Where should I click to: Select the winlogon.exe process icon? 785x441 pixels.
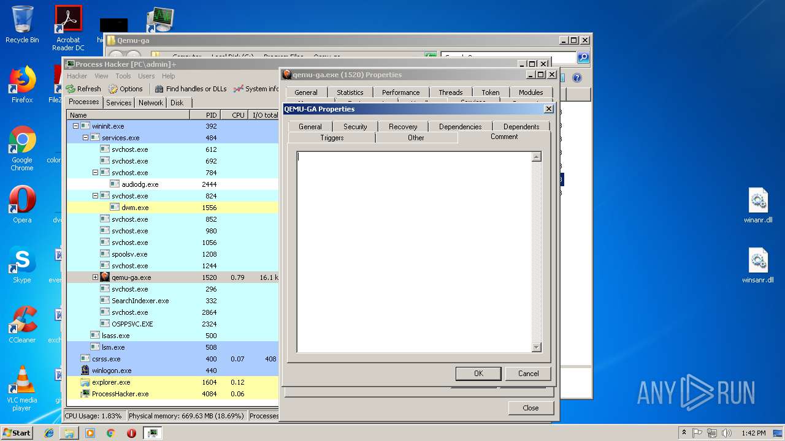[x=85, y=371]
